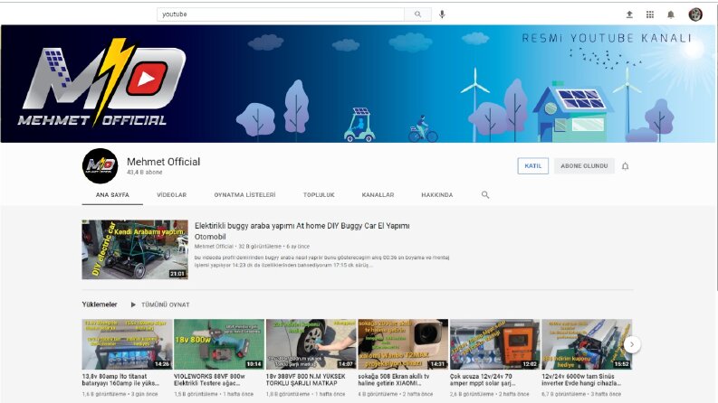Open the 14:26 lto titanat battery video thumbnail

[127, 344]
